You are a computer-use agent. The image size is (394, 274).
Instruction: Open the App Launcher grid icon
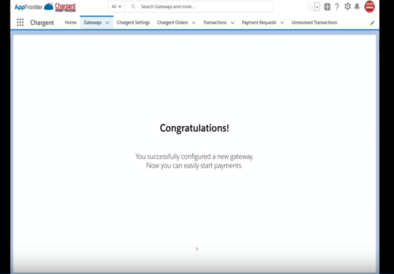click(x=20, y=22)
